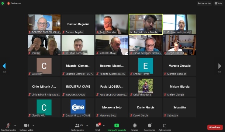Open the Chat panel icon
225x132 pixels.
point(98,125)
